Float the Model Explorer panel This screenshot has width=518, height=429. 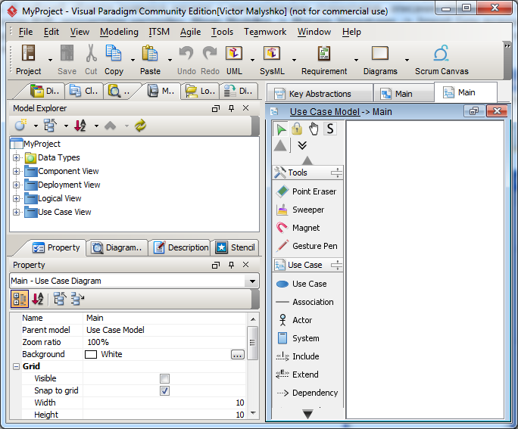[216, 108]
